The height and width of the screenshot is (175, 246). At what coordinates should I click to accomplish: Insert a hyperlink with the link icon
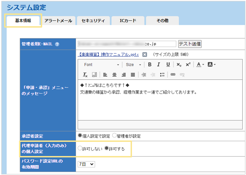click(173, 75)
